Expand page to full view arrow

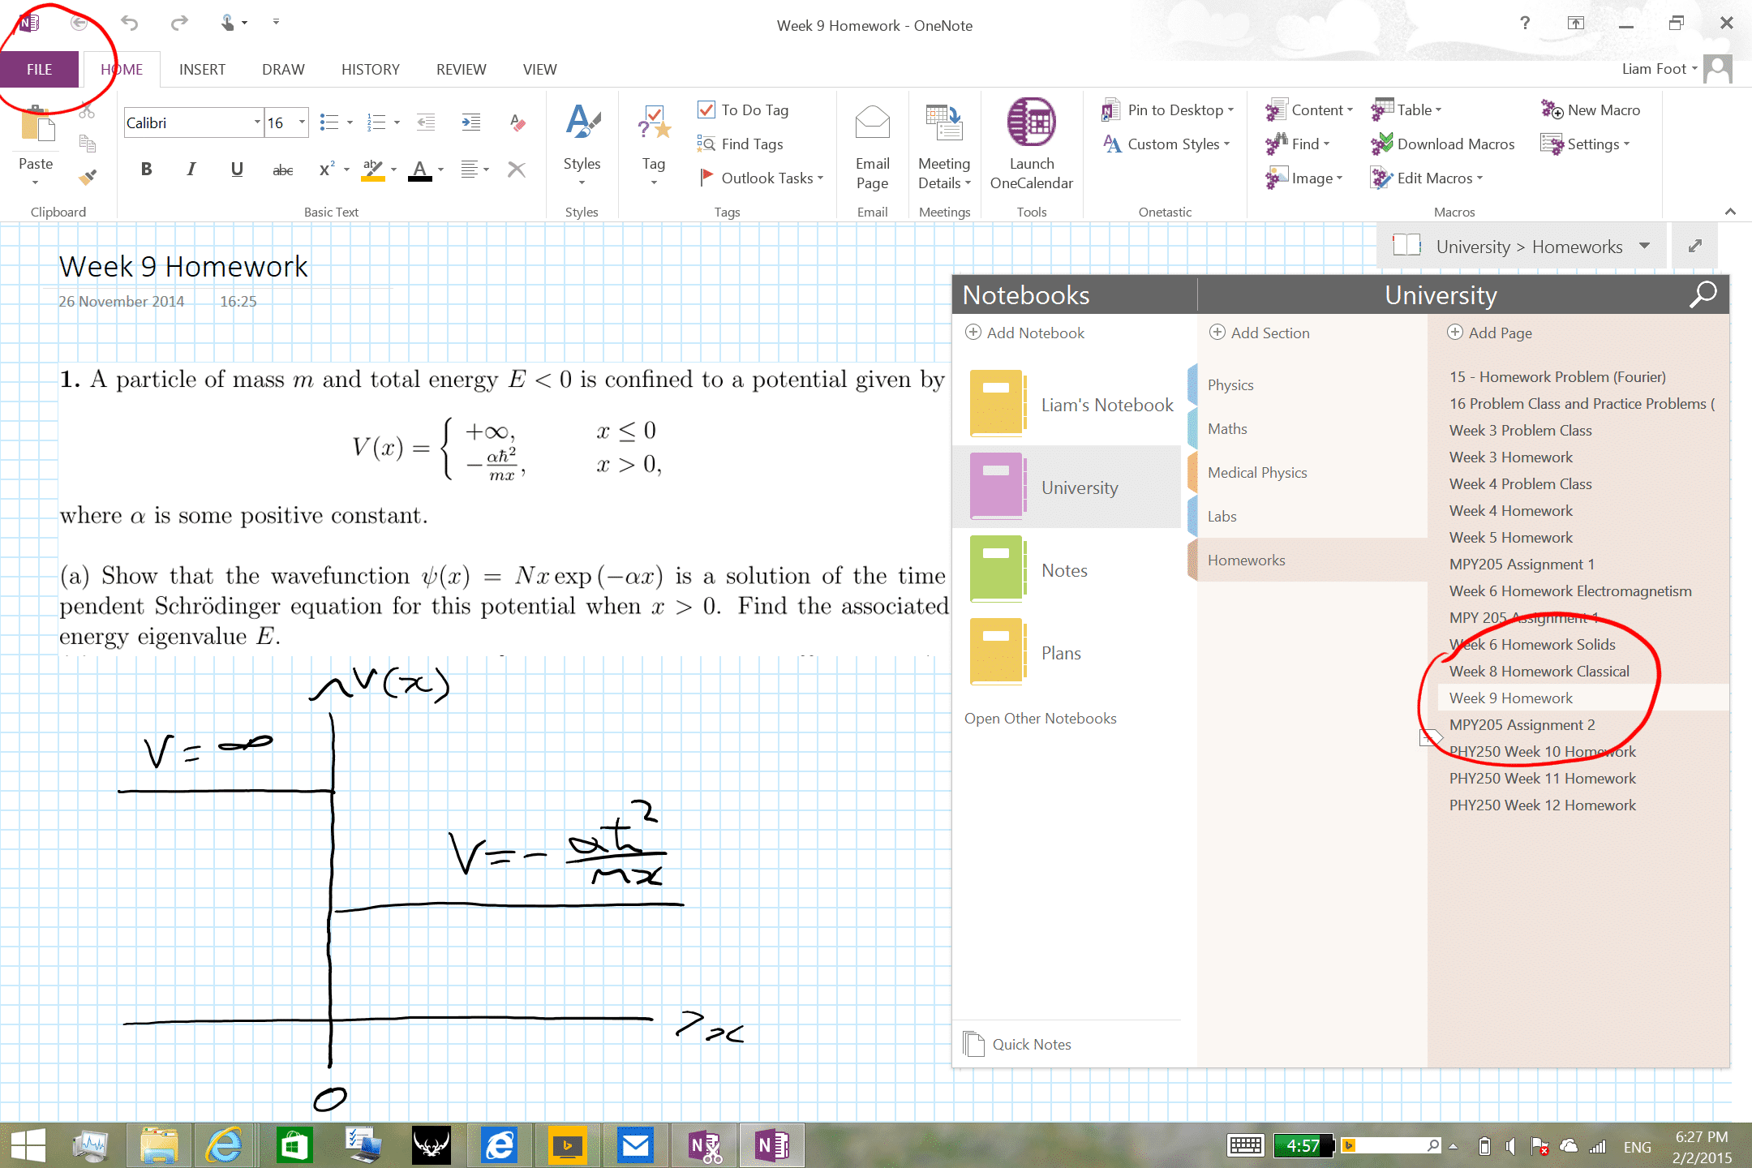[1695, 246]
